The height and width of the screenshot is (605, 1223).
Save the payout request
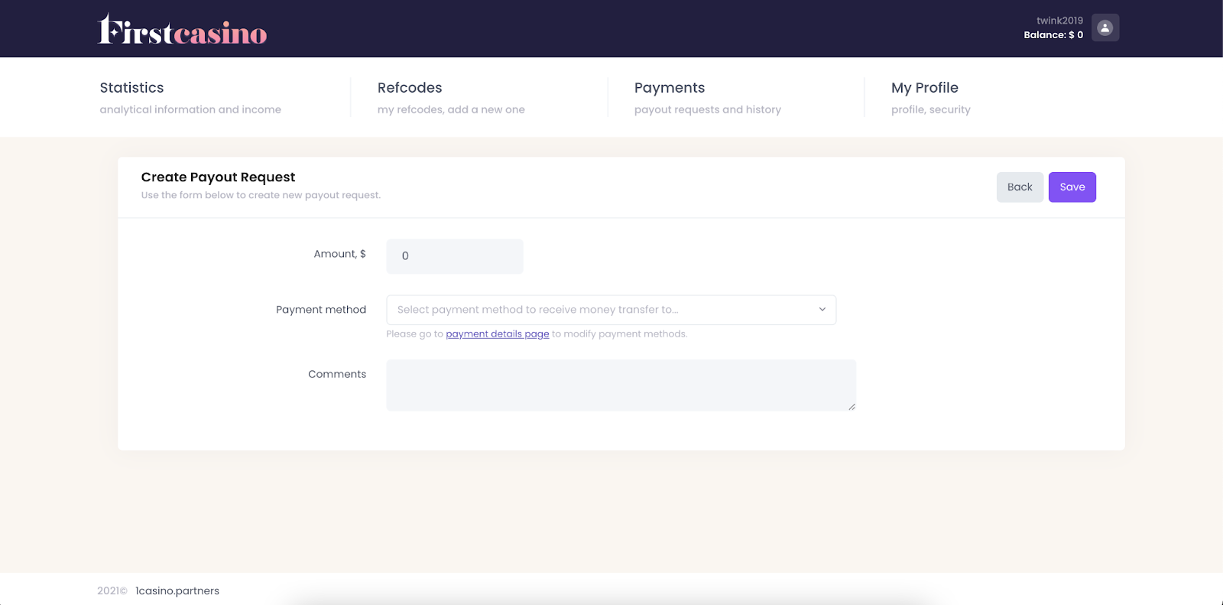(x=1072, y=187)
